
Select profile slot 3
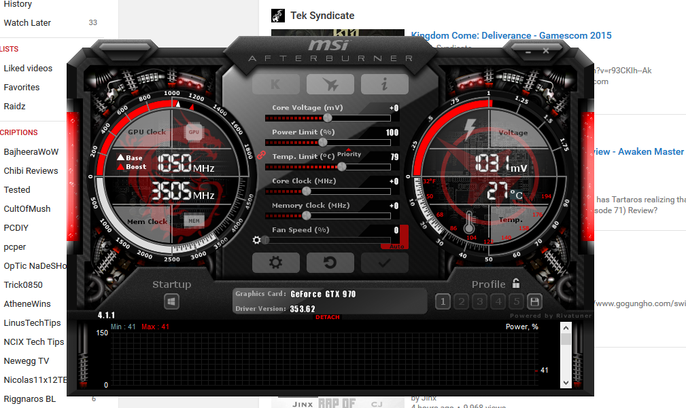[x=479, y=301]
